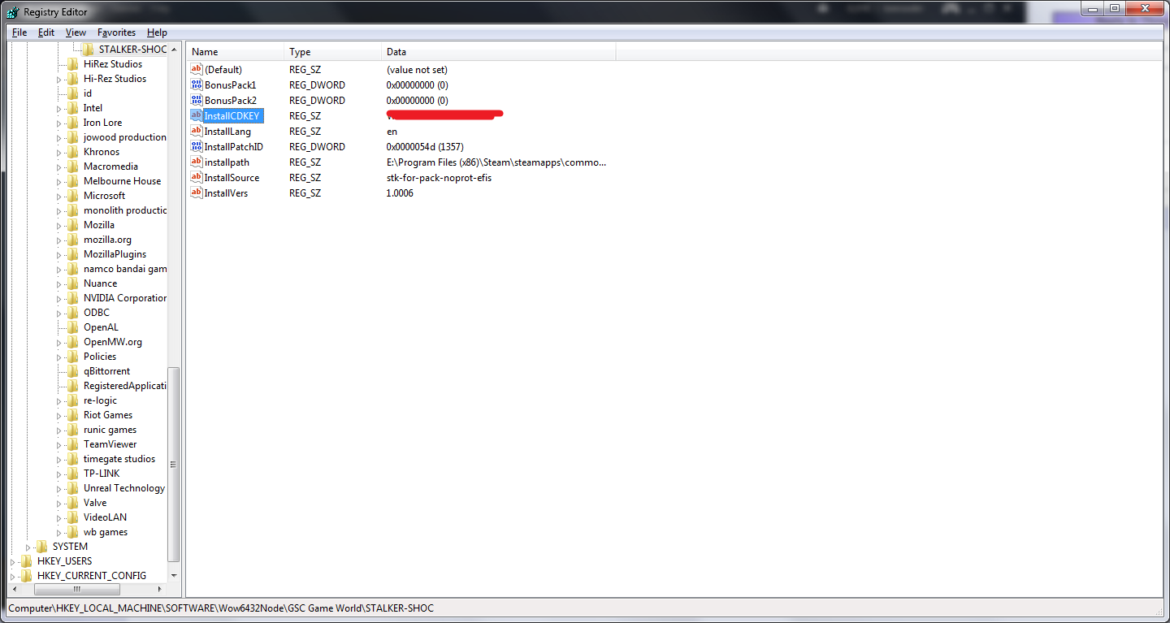Click the Mozilla folder icon
Viewport: 1170px width, 623px height.
pos(73,224)
